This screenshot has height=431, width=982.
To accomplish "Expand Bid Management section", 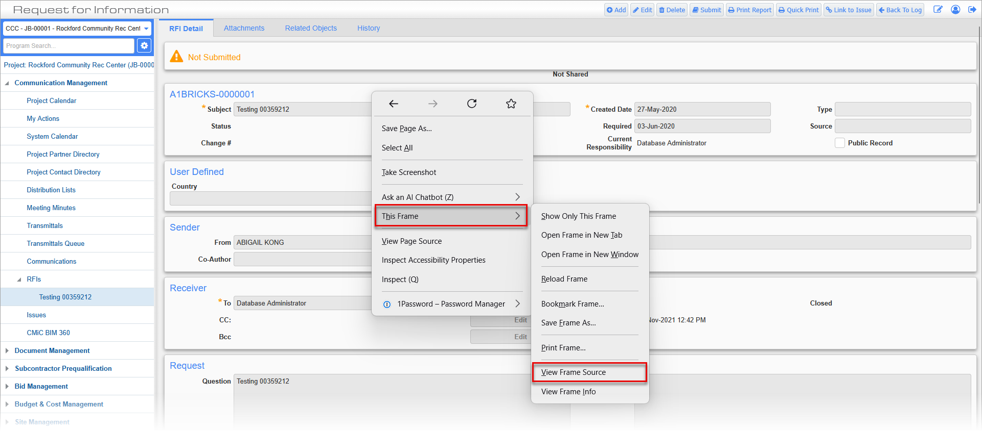I will (7, 387).
